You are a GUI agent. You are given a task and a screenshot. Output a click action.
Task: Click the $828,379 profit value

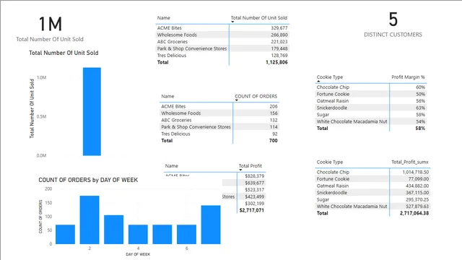pos(255,175)
